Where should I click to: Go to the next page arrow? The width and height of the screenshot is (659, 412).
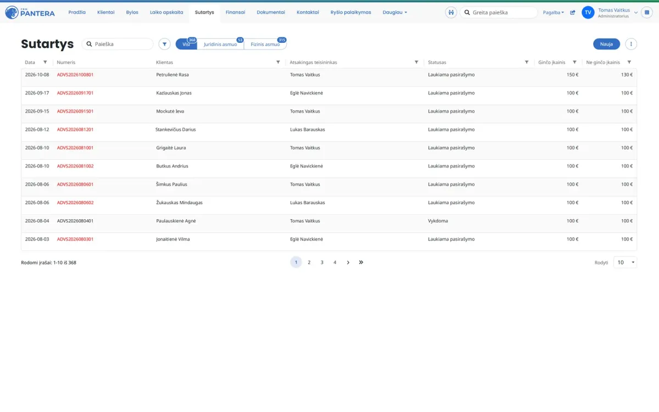(348, 263)
